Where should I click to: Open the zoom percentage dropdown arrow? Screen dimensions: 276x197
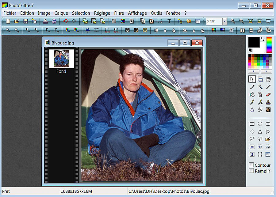[x=224, y=21]
